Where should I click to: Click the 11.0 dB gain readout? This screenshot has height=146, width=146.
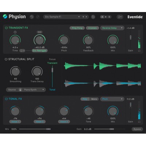coord(131,99)
